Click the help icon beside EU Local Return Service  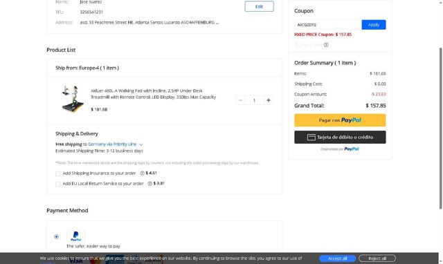click(x=150, y=184)
